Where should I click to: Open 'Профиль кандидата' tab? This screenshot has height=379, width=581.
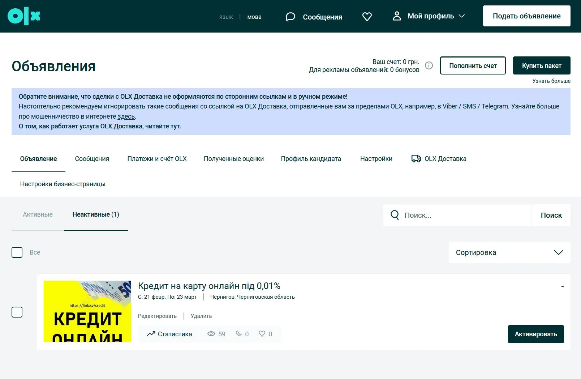pos(311,159)
